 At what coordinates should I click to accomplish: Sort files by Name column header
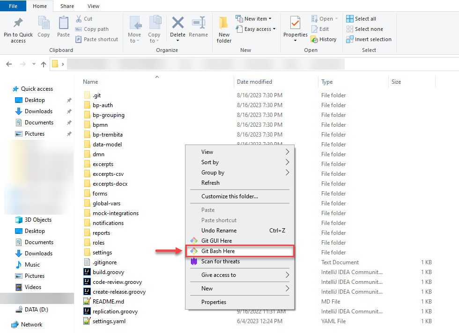click(x=91, y=82)
